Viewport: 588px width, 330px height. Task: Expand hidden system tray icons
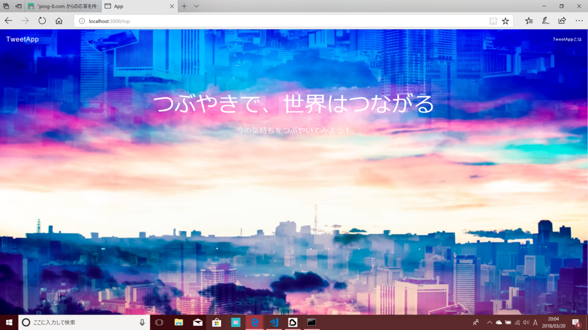[489, 323]
